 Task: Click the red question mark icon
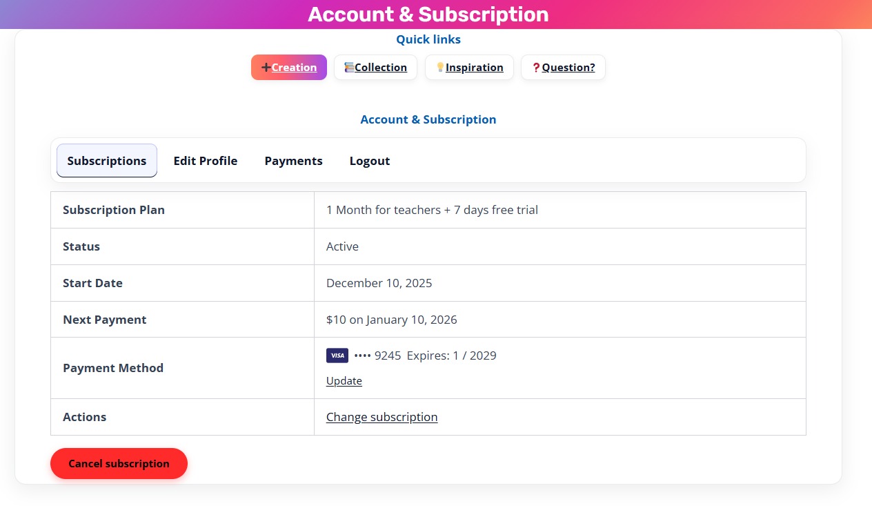tap(536, 68)
